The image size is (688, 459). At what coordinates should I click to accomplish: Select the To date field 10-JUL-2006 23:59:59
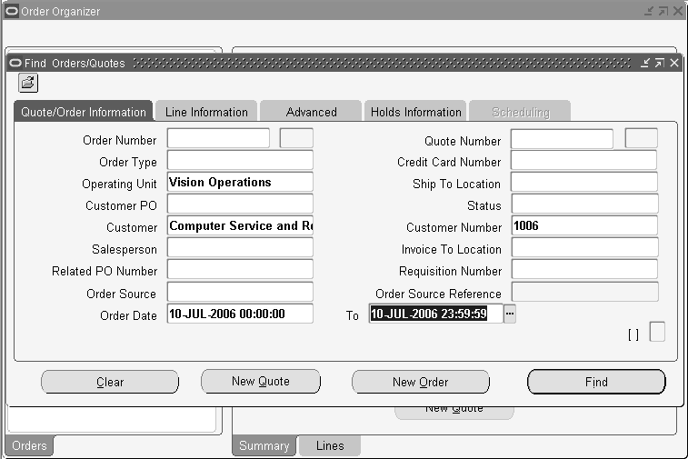(x=435, y=314)
